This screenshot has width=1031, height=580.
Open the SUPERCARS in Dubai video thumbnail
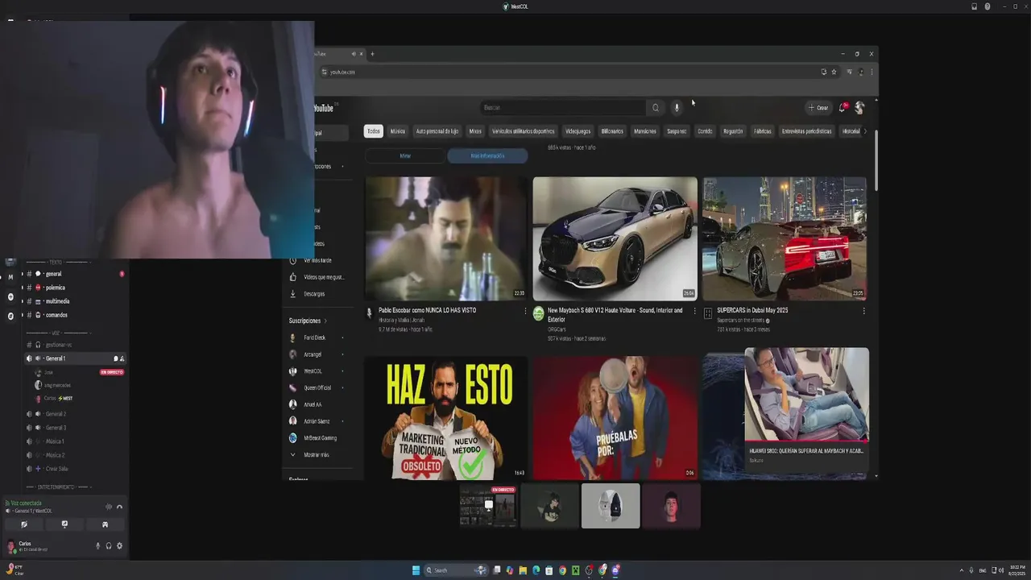coord(784,238)
